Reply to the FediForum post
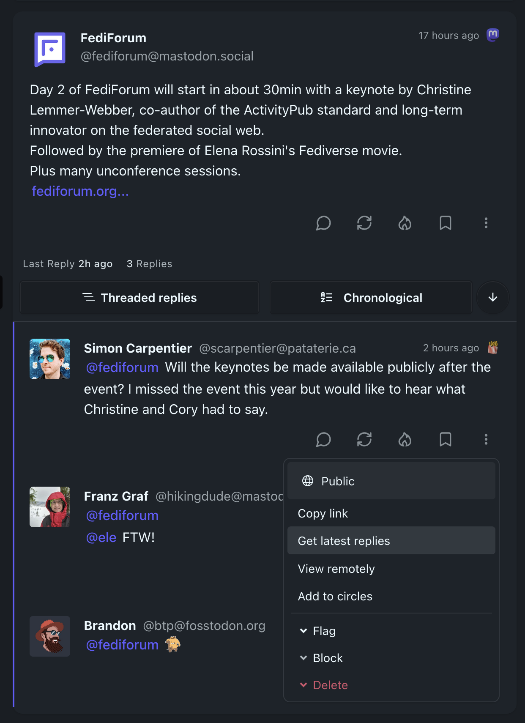The height and width of the screenshot is (723, 525). pyautogui.click(x=323, y=223)
